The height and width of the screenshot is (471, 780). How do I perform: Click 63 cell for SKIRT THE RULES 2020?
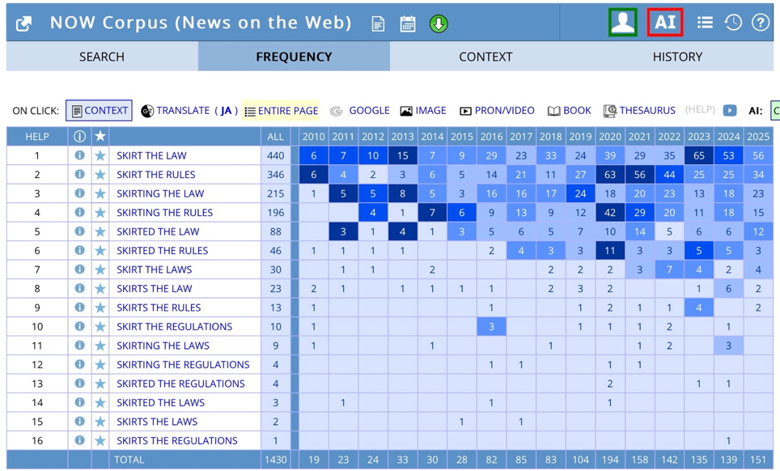click(x=610, y=175)
